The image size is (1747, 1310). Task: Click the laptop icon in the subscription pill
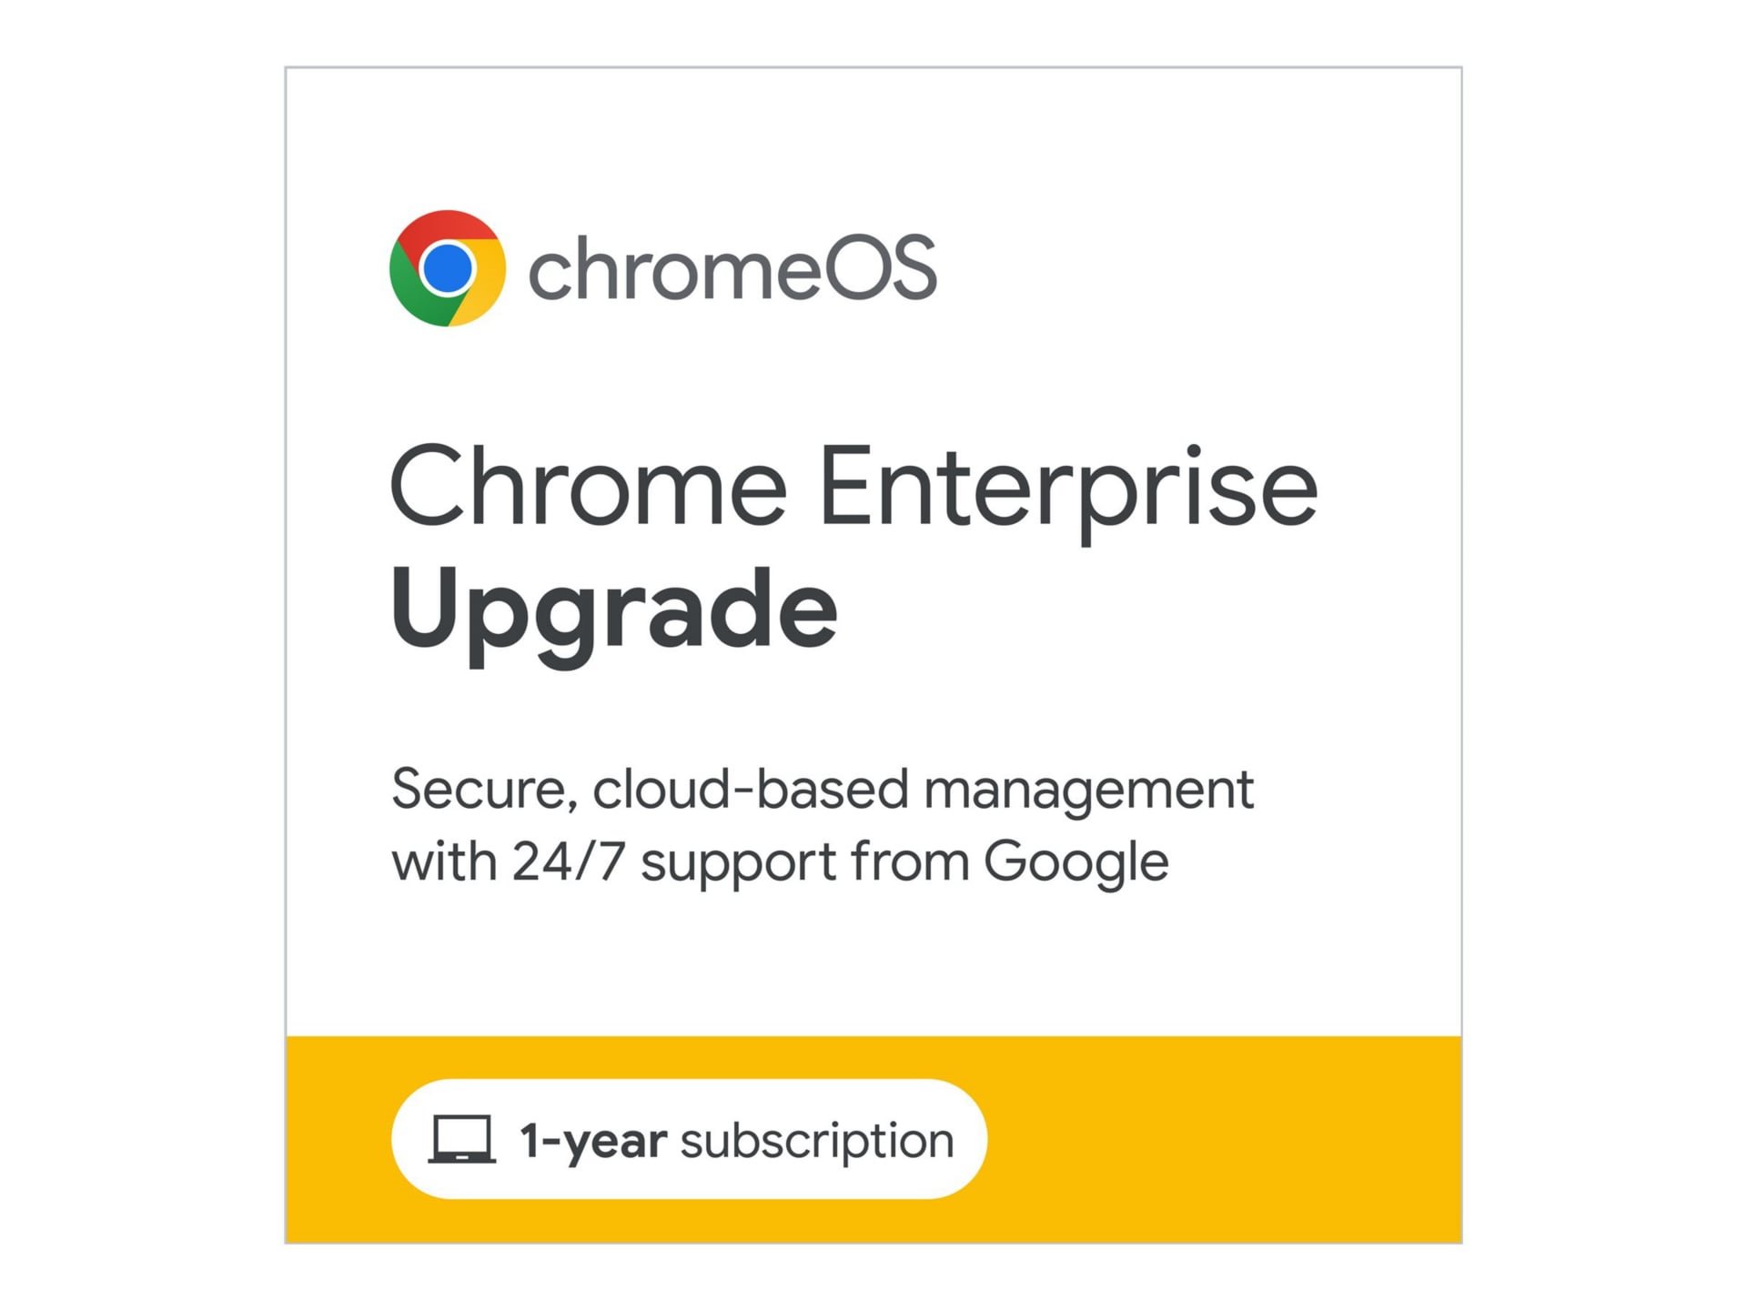(x=462, y=1139)
